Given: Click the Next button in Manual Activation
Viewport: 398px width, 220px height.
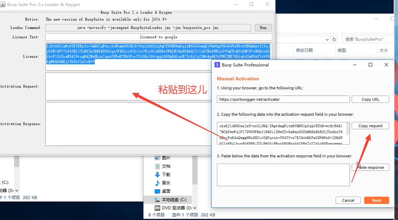Looking at the screenshot, I should (377, 200).
